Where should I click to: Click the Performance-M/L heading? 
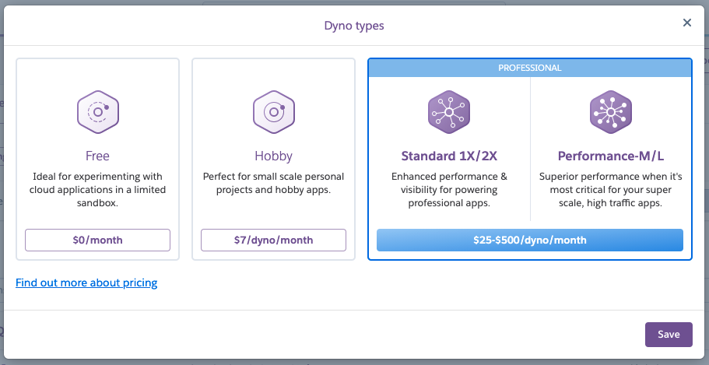coord(611,156)
